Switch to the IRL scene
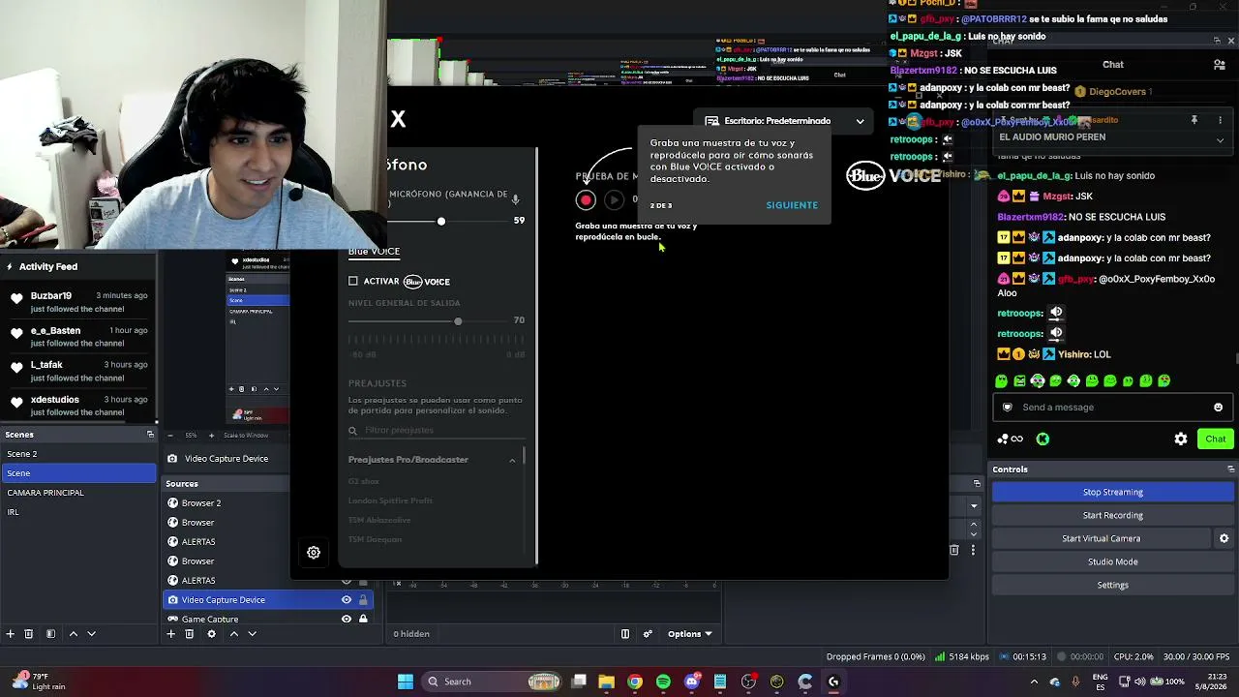 pos(78,512)
